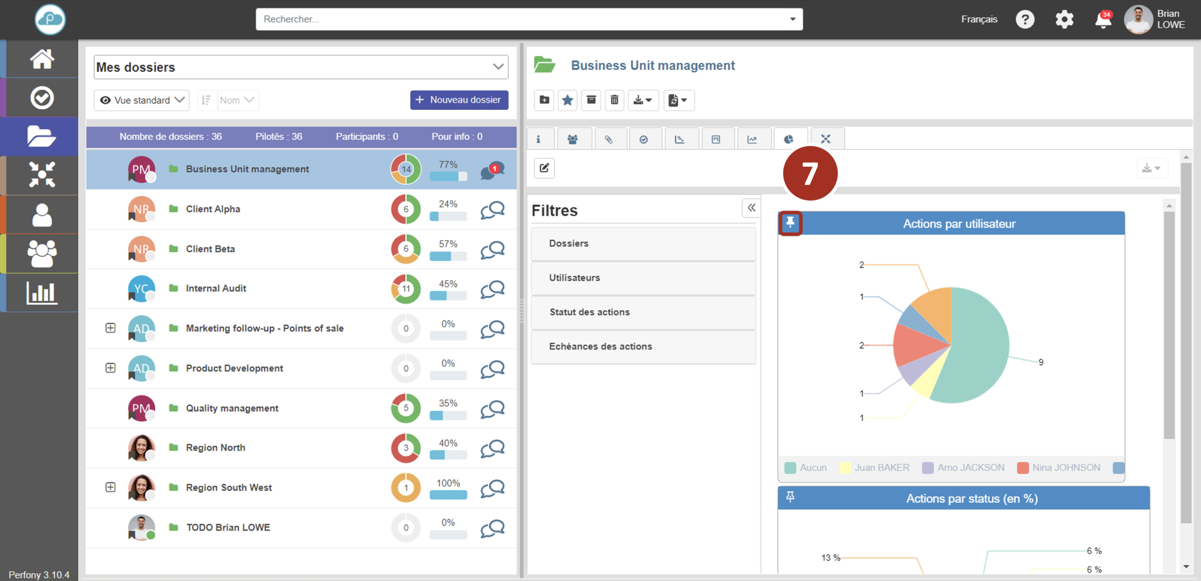1201x581 pixels.
Task: Open the actions checkmark sidebar icon
Action: point(42,98)
